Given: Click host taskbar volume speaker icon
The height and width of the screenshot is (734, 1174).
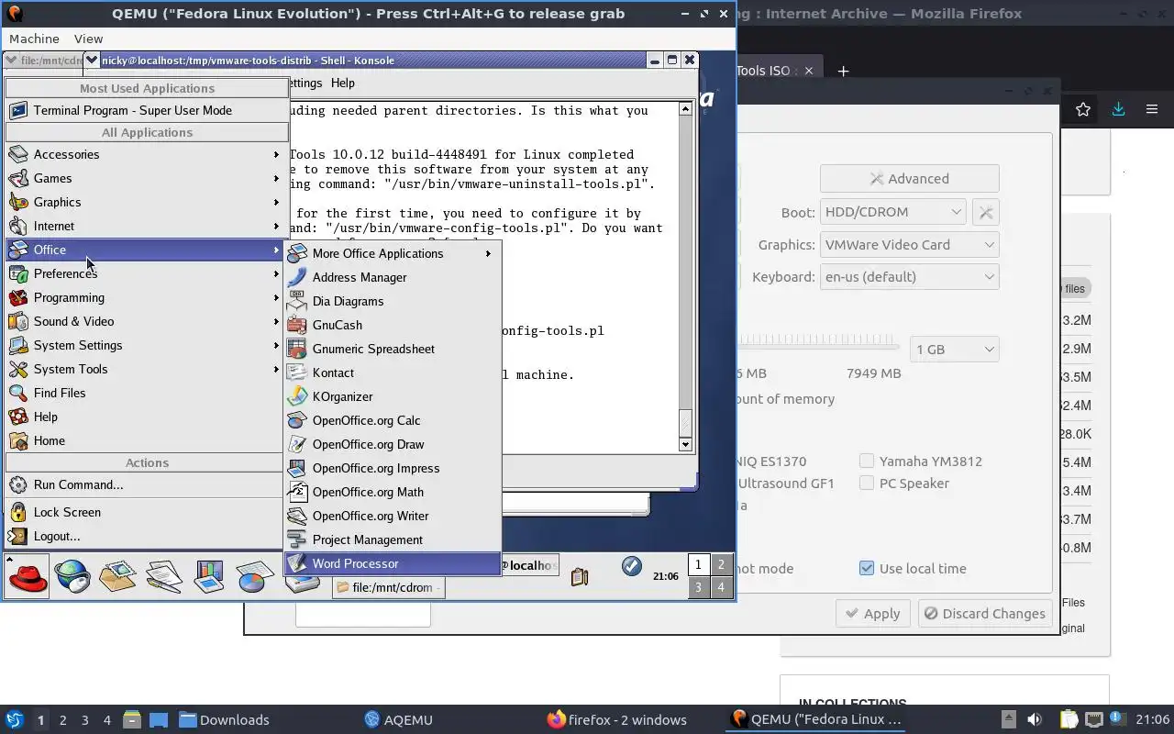Looking at the screenshot, I should (1035, 719).
